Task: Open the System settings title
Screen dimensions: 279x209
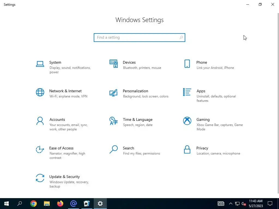Action: [55, 62]
